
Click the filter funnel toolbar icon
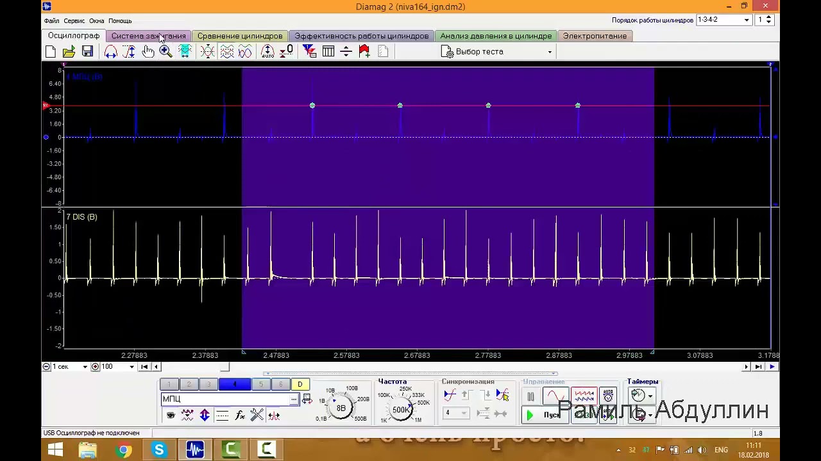pyautogui.click(x=309, y=52)
